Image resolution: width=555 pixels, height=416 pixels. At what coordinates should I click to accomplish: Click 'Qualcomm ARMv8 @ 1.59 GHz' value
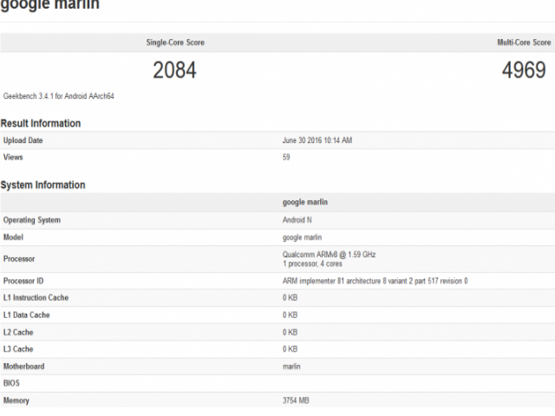329,254
